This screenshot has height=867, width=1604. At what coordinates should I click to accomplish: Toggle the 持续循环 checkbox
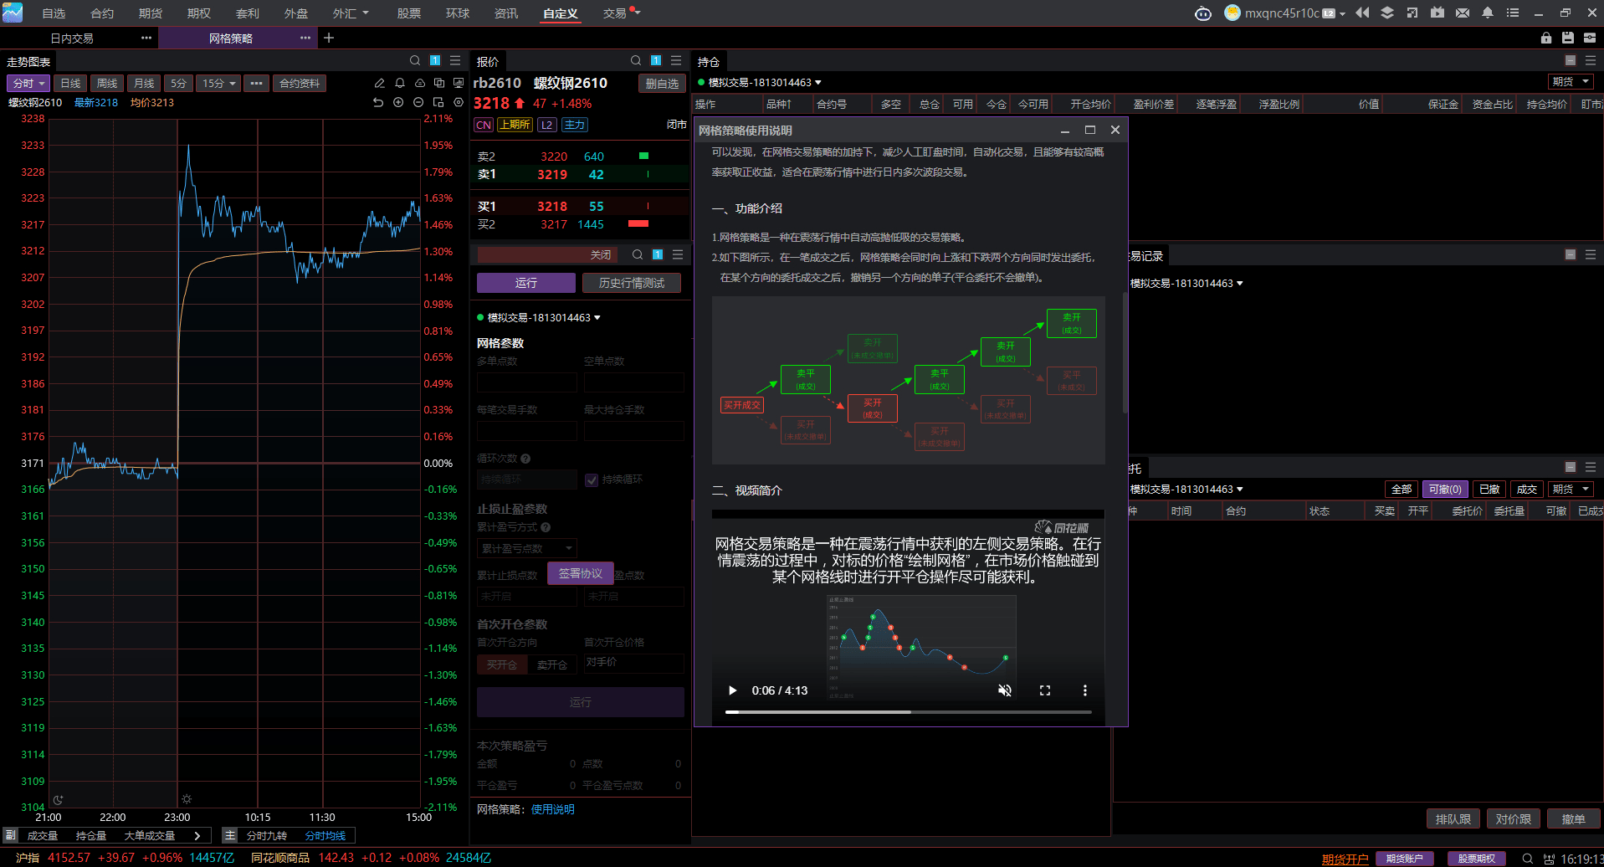592,480
